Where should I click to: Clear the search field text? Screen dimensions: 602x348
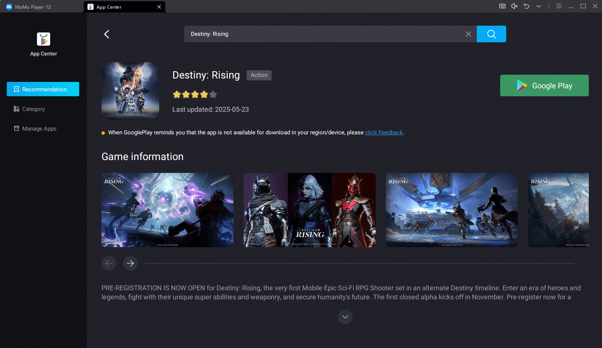468,34
